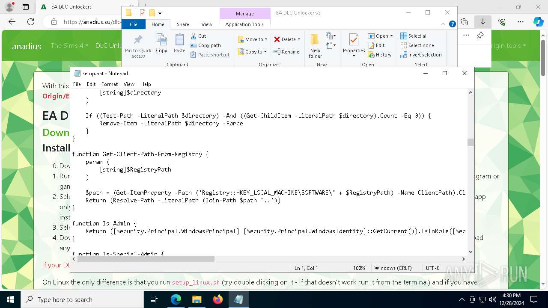Click Copy path in the Clipboard group

tap(205, 45)
